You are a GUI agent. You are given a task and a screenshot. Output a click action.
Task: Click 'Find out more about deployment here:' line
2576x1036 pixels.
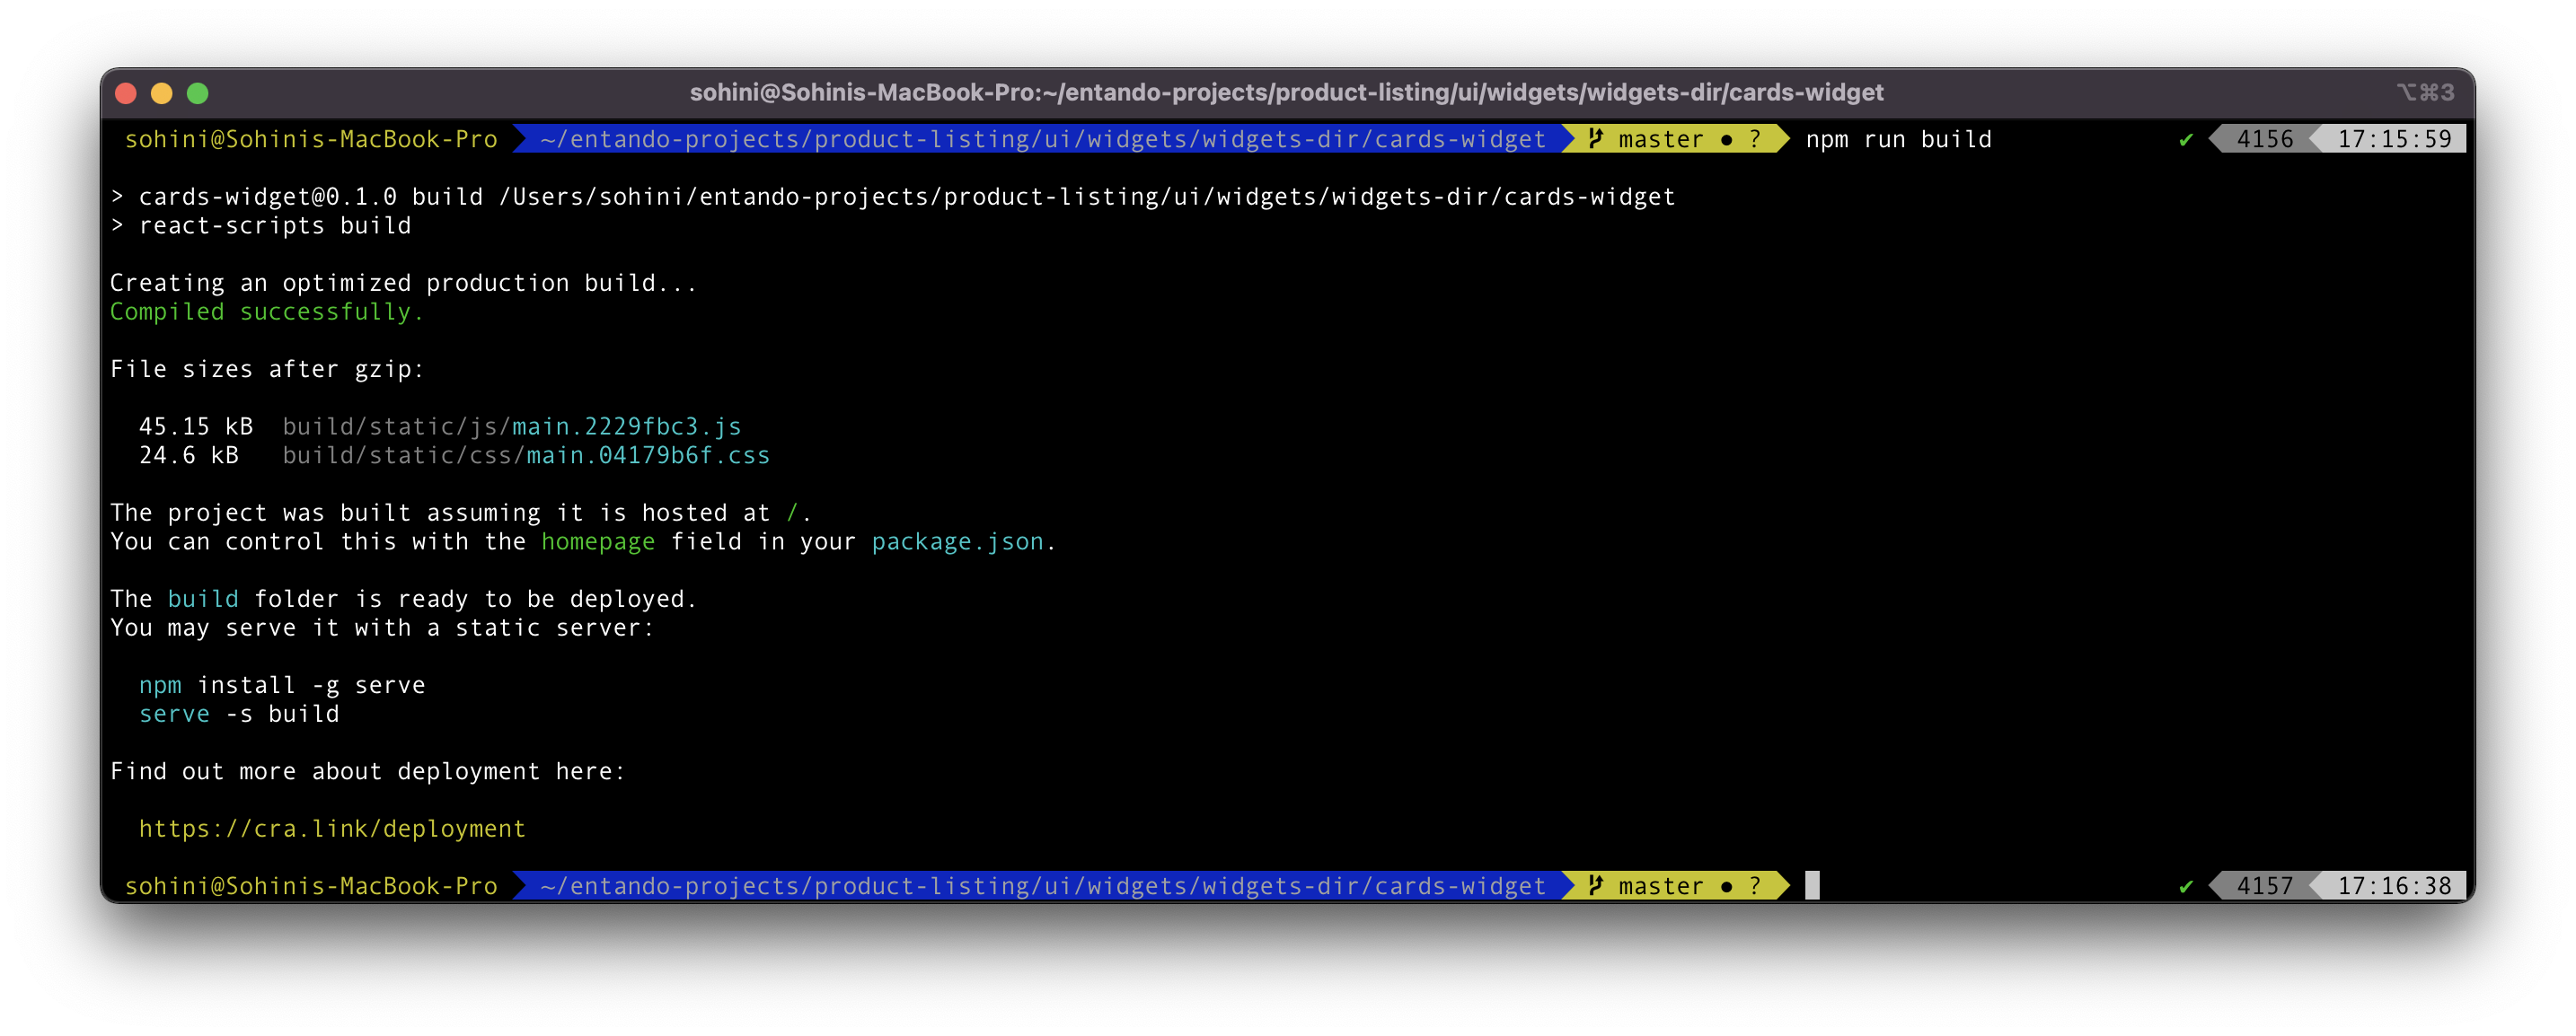368,771
